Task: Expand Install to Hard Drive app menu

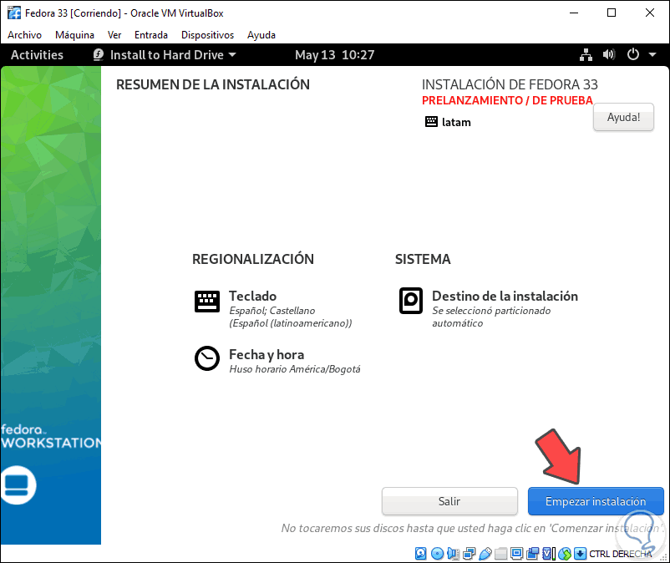Action: 165,54
